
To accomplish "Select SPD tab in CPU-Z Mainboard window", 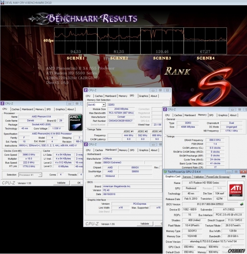I will (132, 150).
